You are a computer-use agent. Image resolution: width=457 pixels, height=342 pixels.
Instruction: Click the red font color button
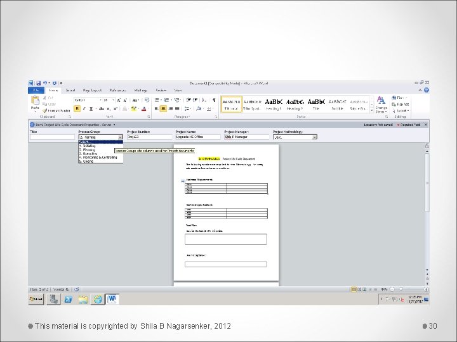143,109
